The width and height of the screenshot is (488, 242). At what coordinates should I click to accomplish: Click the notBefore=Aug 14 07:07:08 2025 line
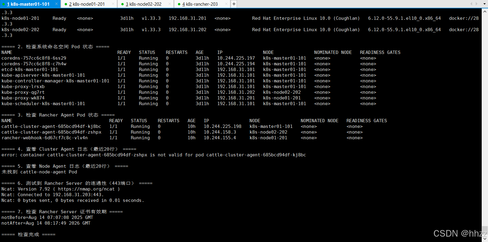[47, 217]
